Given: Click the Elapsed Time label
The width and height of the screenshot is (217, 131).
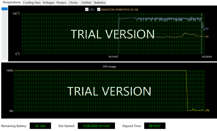Looking at the screenshot, I should coord(132,126).
